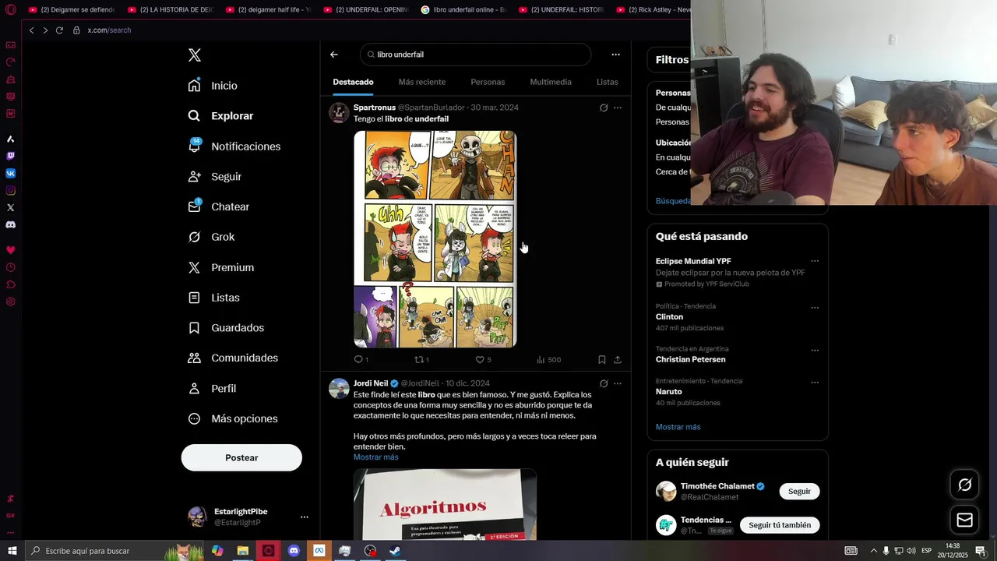Reload page with browser refresh icon
Image resolution: width=997 pixels, height=561 pixels.
[59, 30]
